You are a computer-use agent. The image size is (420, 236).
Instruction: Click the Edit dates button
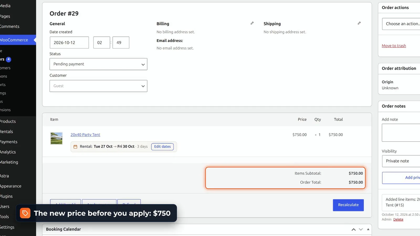[162, 147]
